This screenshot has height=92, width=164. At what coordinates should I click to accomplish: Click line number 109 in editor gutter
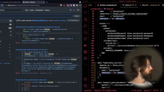click(93, 63)
